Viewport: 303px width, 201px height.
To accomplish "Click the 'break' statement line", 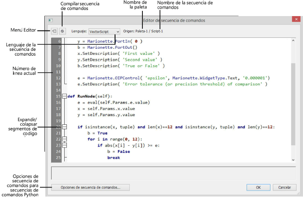I will pos(113,157).
